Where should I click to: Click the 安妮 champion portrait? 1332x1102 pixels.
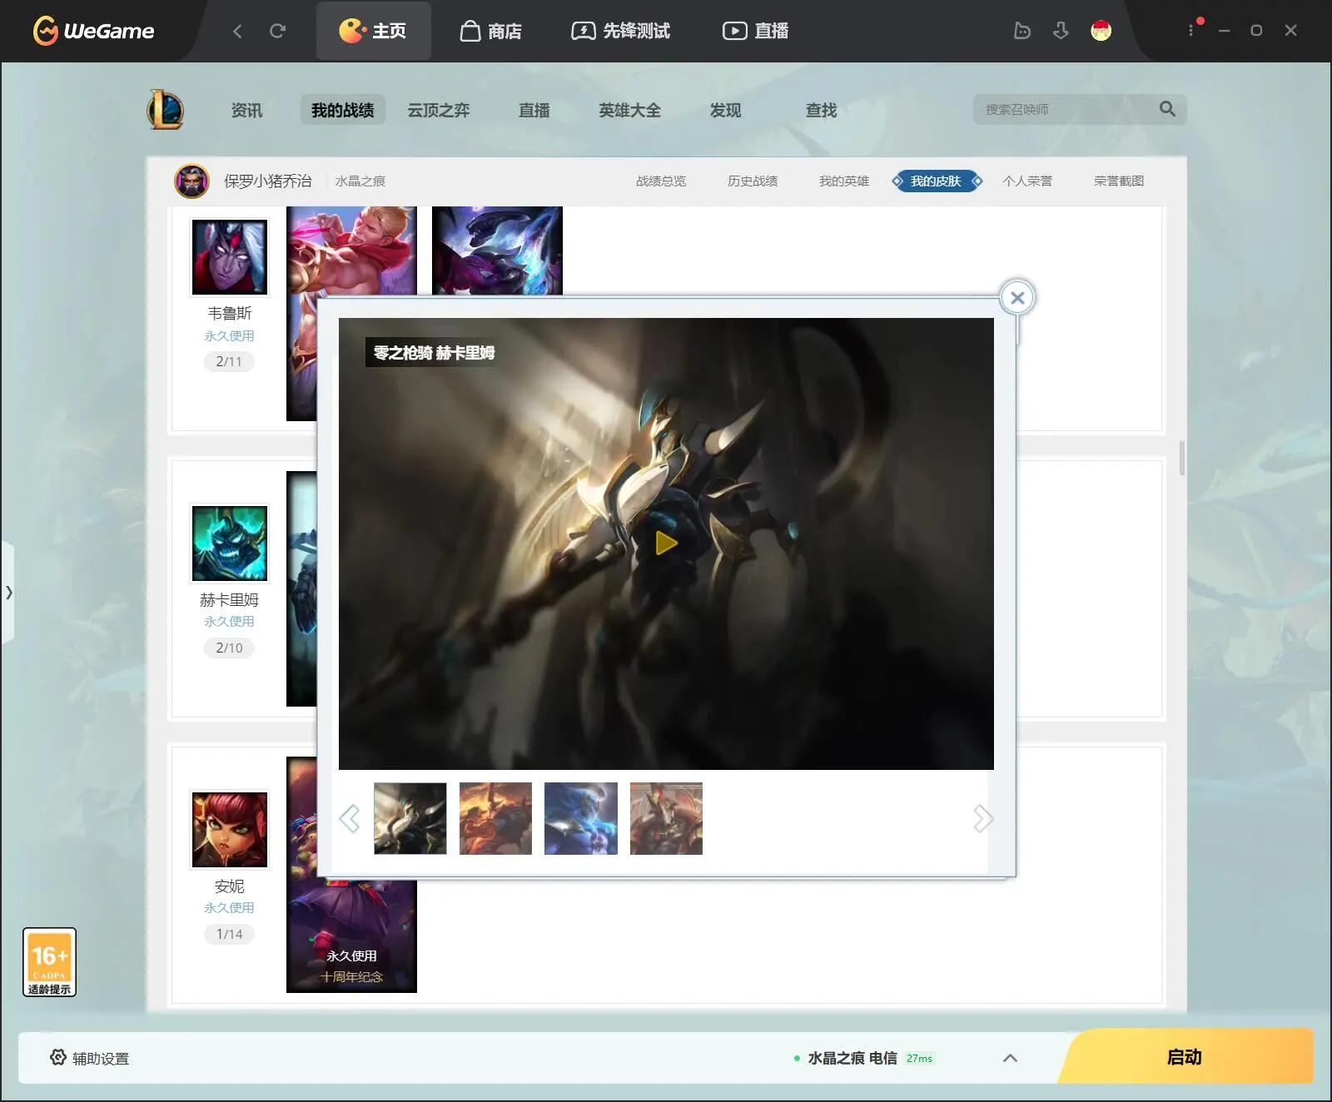point(230,830)
